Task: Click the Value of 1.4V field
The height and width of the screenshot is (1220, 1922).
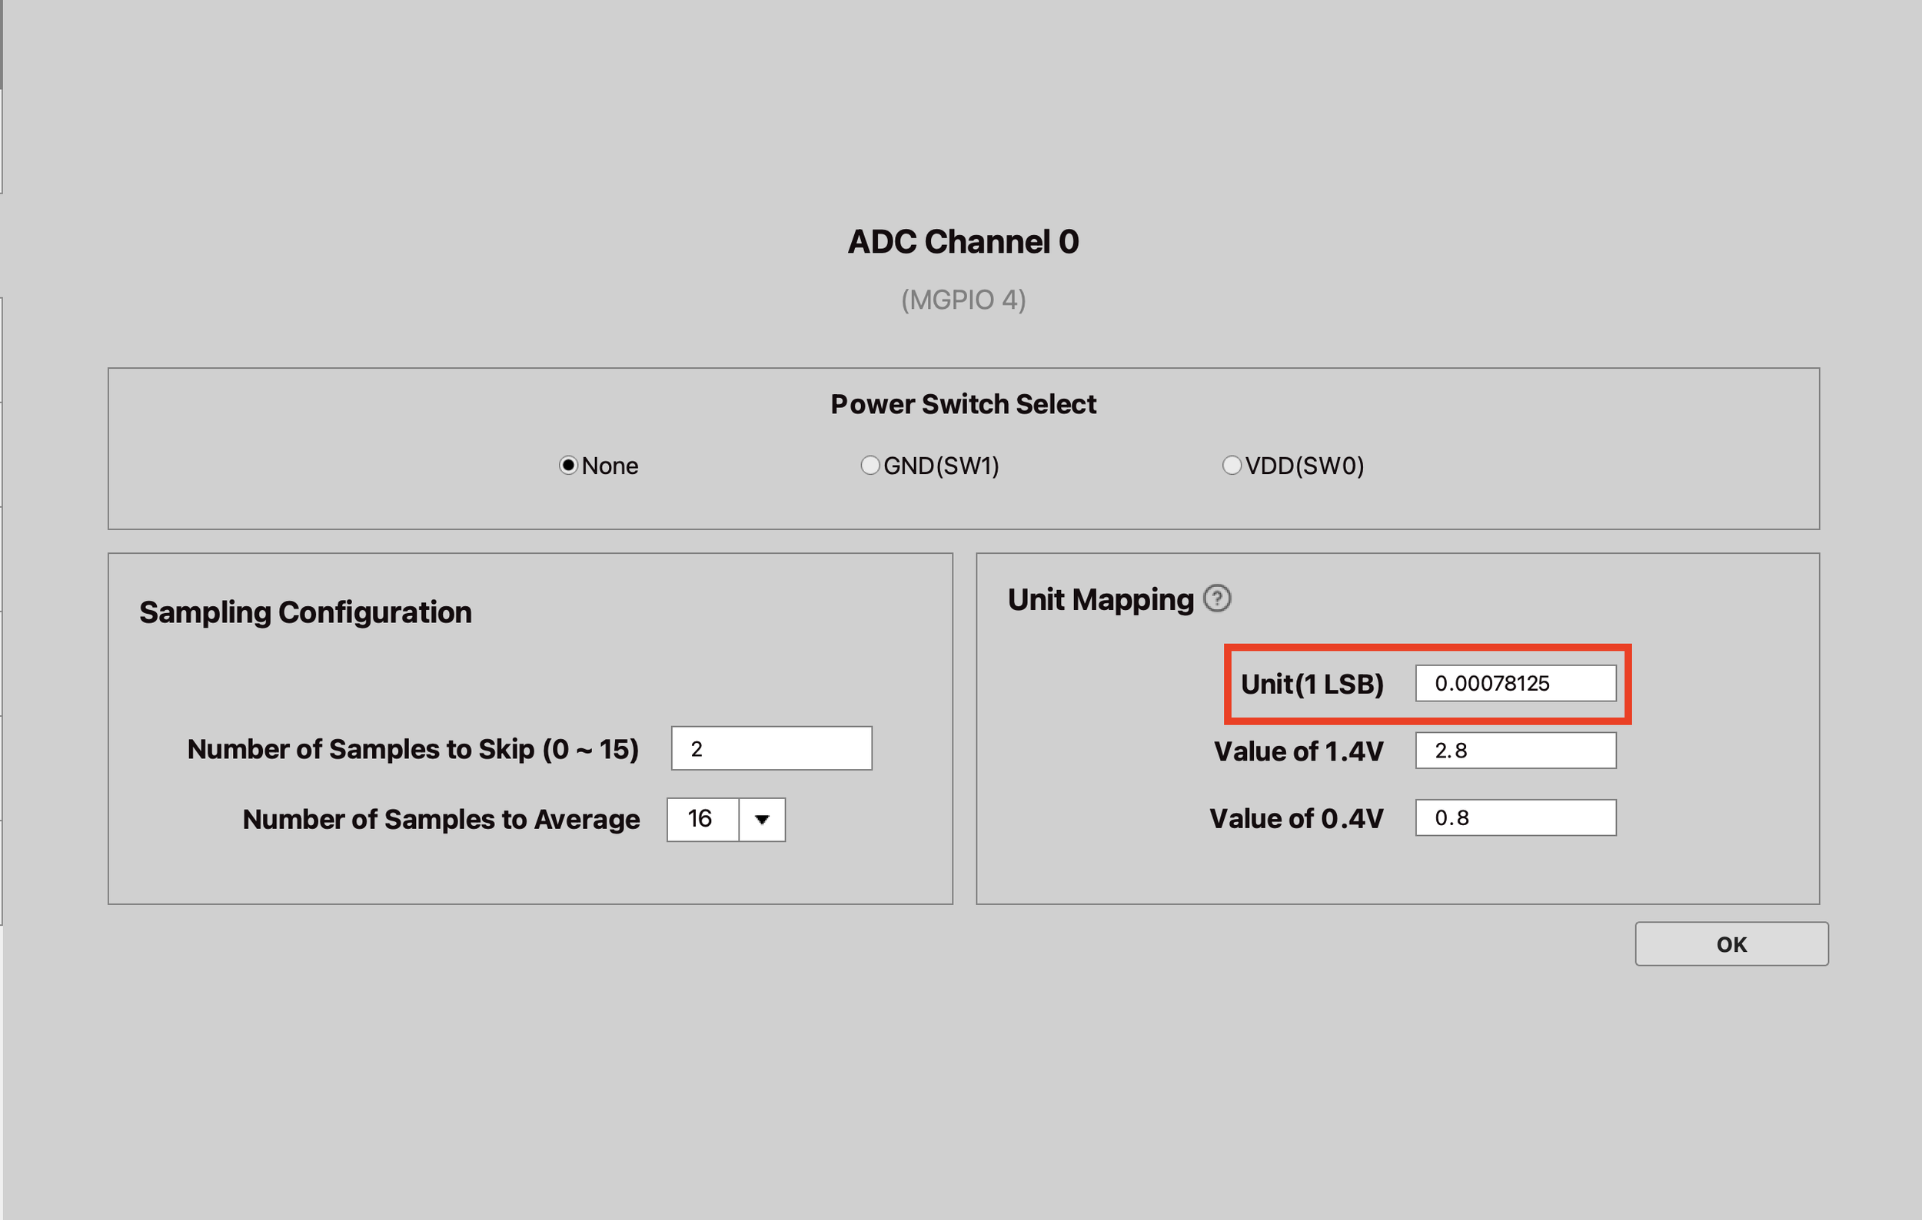Action: [x=1515, y=751]
